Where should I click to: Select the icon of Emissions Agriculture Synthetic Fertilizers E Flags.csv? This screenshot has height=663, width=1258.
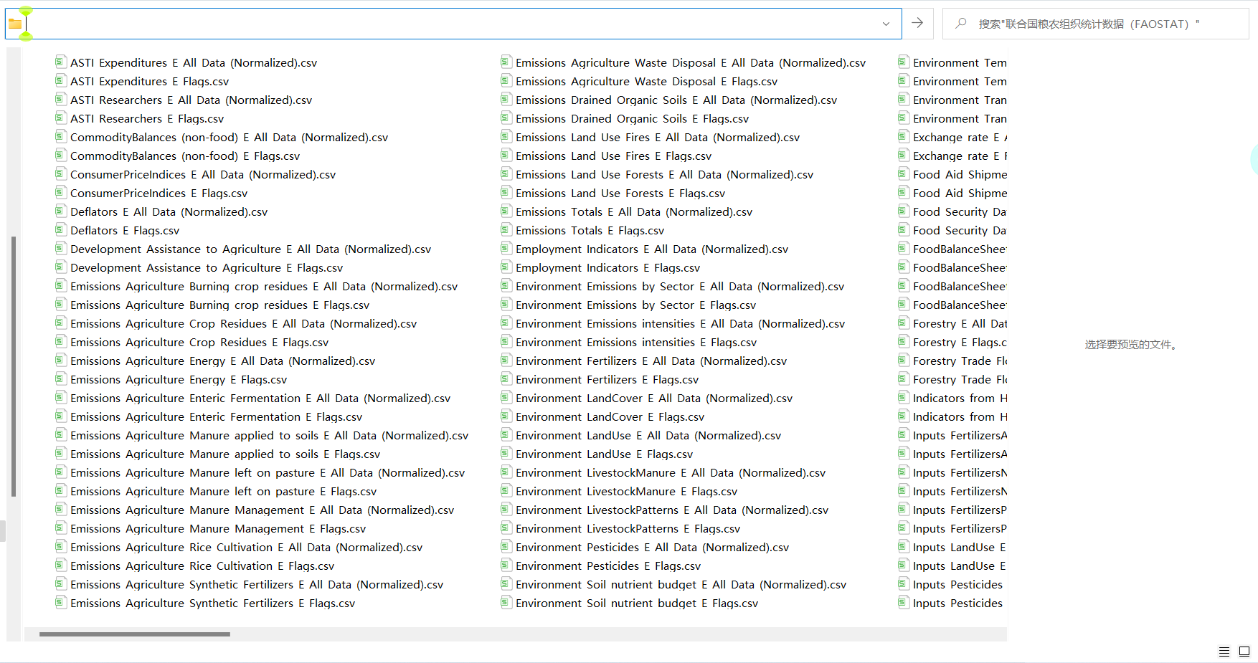[61, 603]
